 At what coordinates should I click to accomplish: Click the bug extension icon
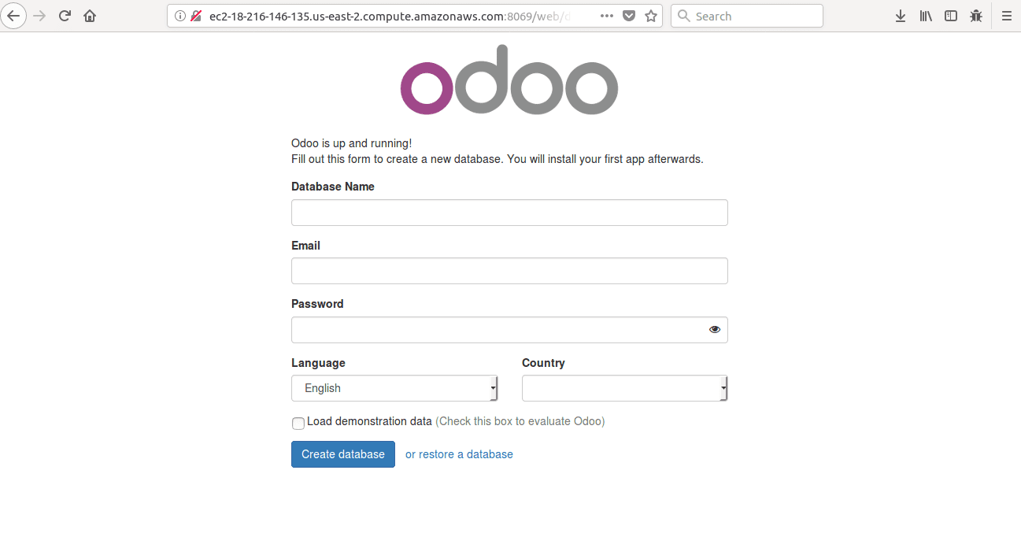point(976,16)
